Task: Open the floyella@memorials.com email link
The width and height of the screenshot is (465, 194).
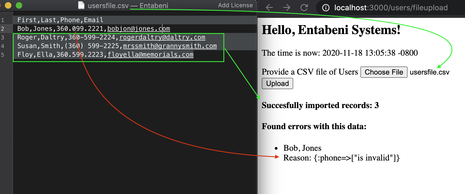Action: click(150, 55)
